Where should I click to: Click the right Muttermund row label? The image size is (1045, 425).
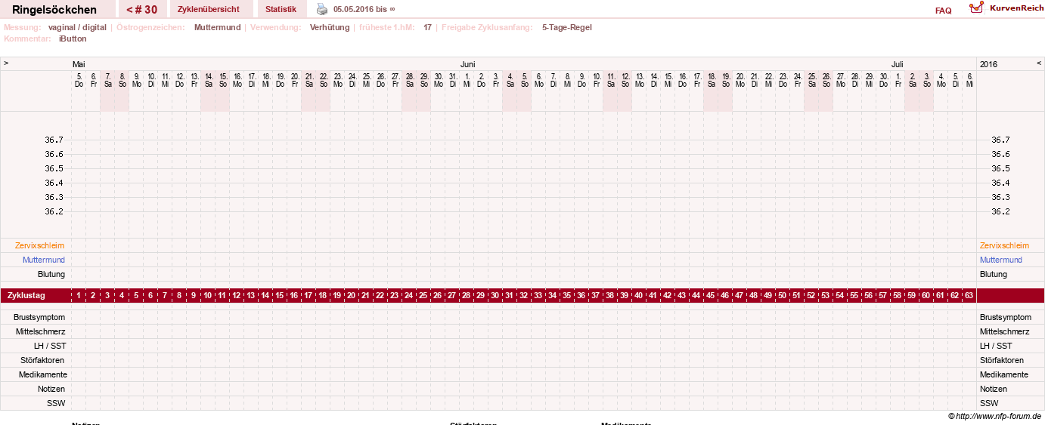(1000, 260)
